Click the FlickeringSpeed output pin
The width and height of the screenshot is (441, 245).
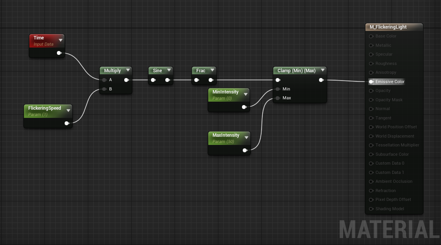pyautogui.click(x=67, y=123)
